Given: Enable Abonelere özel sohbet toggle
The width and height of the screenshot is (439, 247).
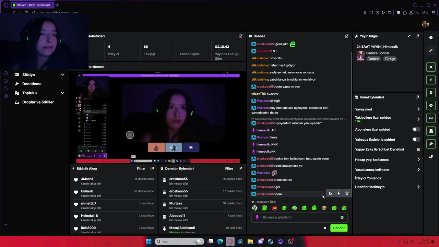Looking at the screenshot, I should (x=416, y=129).
